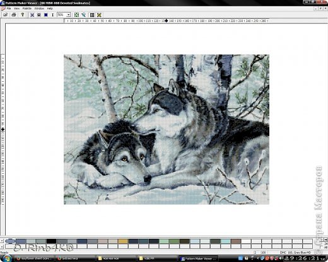This screenshot has height=262, width=328.
Task: Toggle the grid display icon
Action: click(x=92, y=15)
